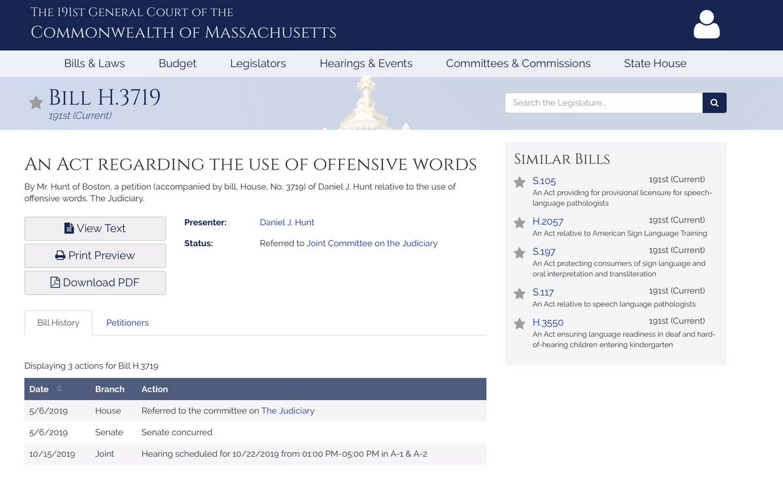Click the 10/15/2019 date cell
Viewport: 783px width, 477px height.
pyautogui.click(x=52, y=454)
